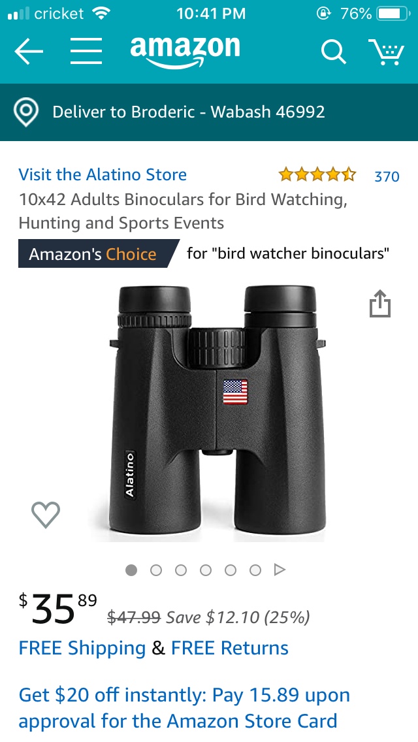Share the product via share icon
This screenshot has width=418, height=742.
pos(380,303)
